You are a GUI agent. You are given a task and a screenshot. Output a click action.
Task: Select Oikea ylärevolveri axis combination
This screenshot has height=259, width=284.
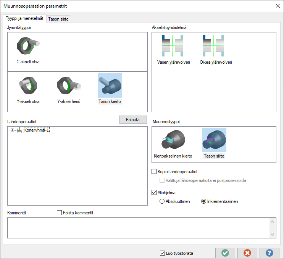(215, 47)
